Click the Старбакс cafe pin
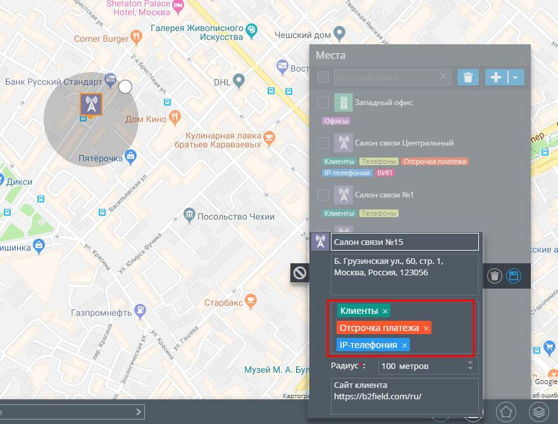Screen dimensions: 558x424 (x=251, y=301)
